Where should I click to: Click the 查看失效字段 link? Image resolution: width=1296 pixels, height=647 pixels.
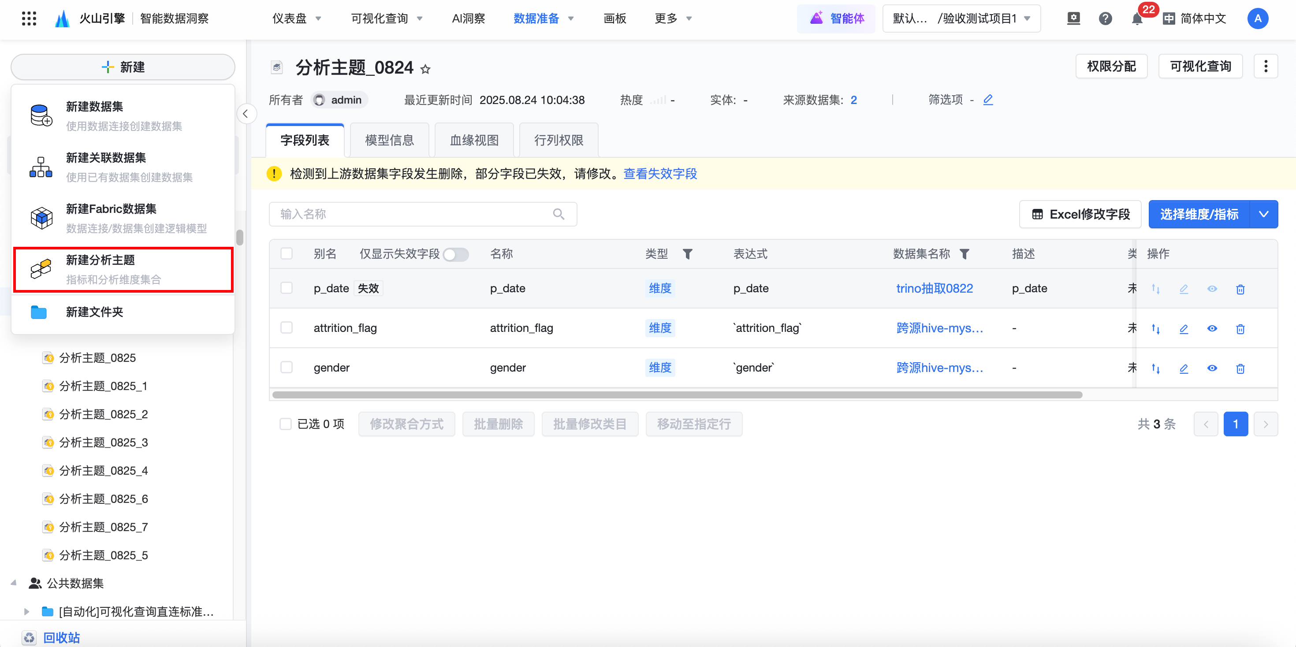[660, 174]
